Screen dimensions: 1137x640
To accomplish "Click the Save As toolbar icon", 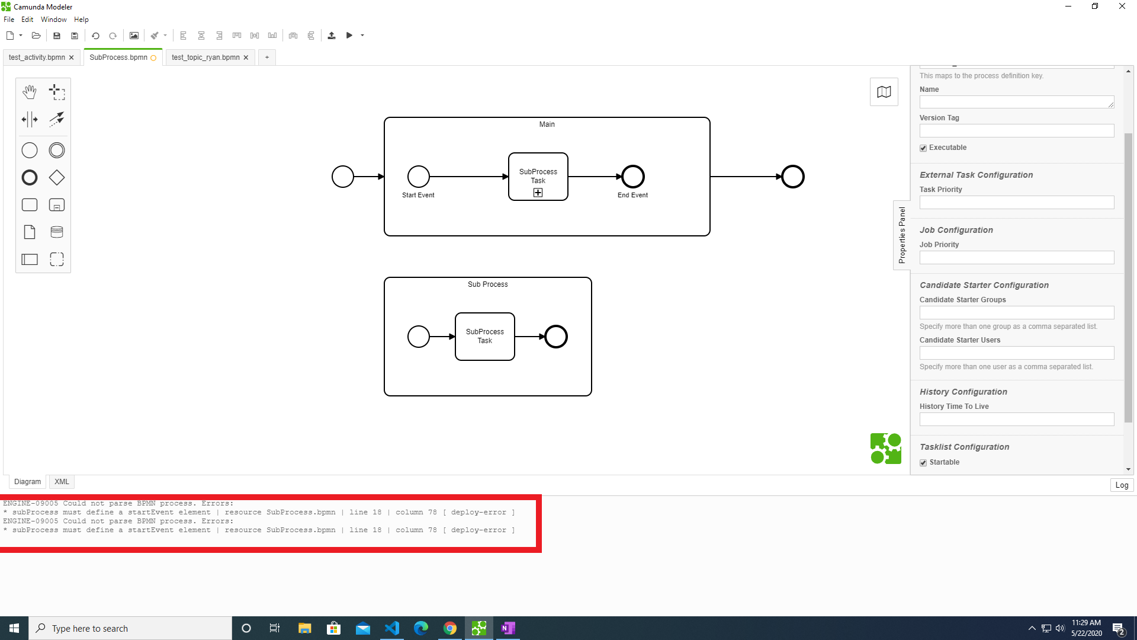I will click(75, 36).
